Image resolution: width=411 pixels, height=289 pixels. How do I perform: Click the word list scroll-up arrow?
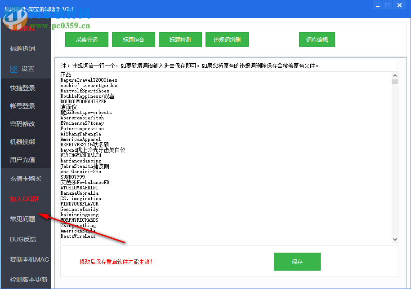[x=395, y=75]
